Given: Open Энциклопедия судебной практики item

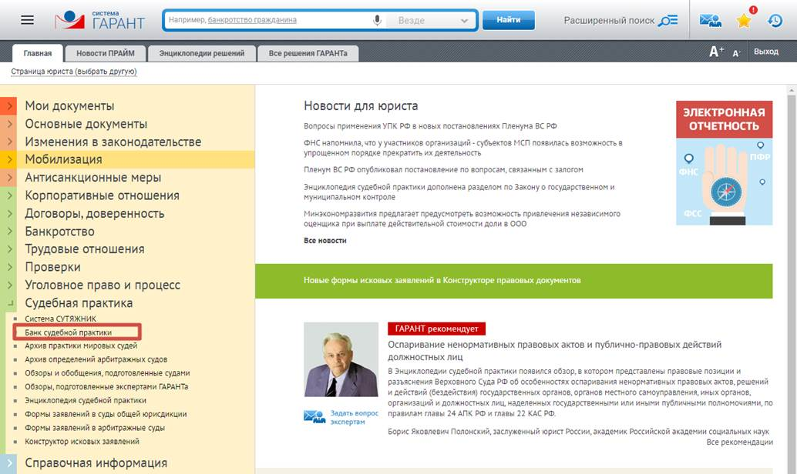Looking at the screenshot, I should 86,400.
